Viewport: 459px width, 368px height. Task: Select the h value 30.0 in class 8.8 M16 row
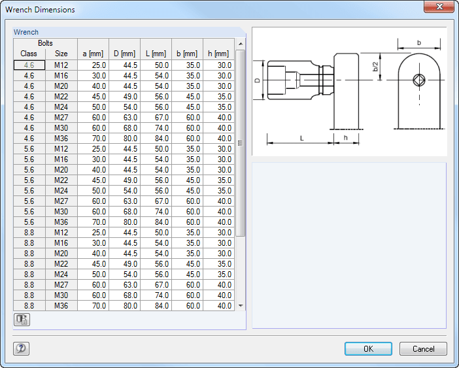218,243
